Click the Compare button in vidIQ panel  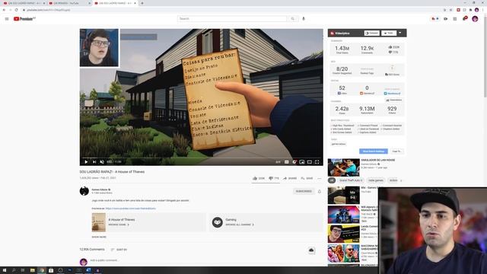pyautogui.click(x=372, y=33)
